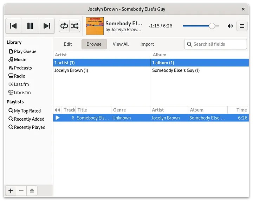Skip to the previous track
Viewport: 253px width, 202px height.
coord(13,26)
